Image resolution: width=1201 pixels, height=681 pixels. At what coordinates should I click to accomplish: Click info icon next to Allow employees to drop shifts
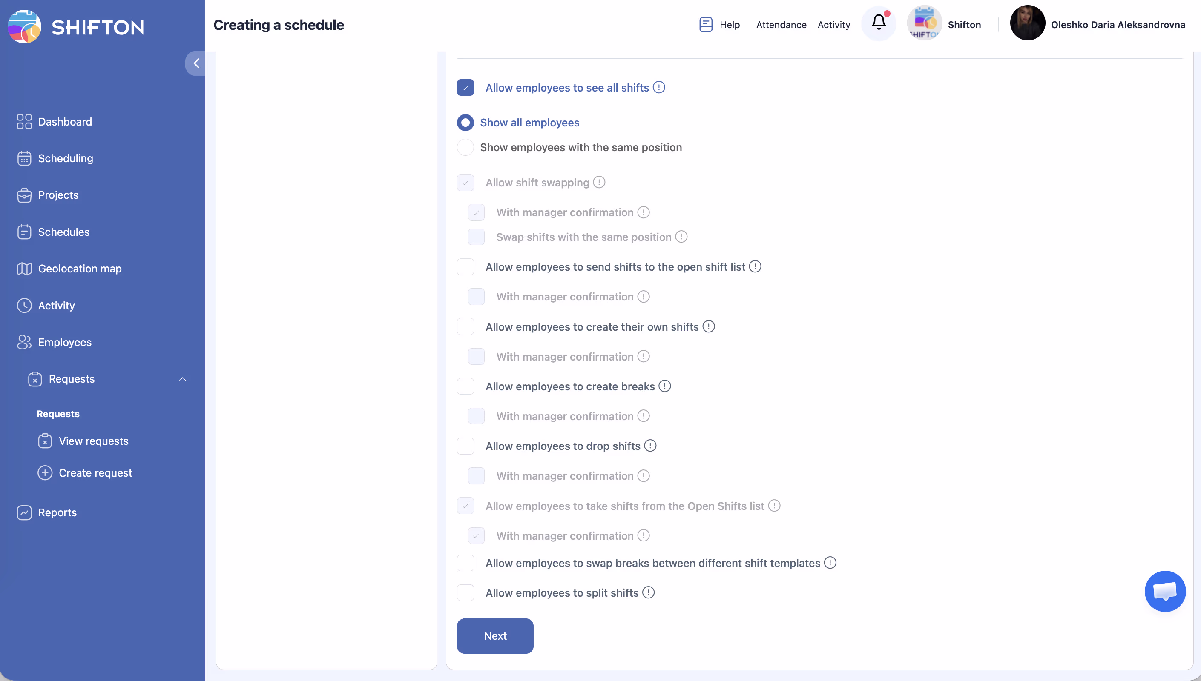(650, 446)
